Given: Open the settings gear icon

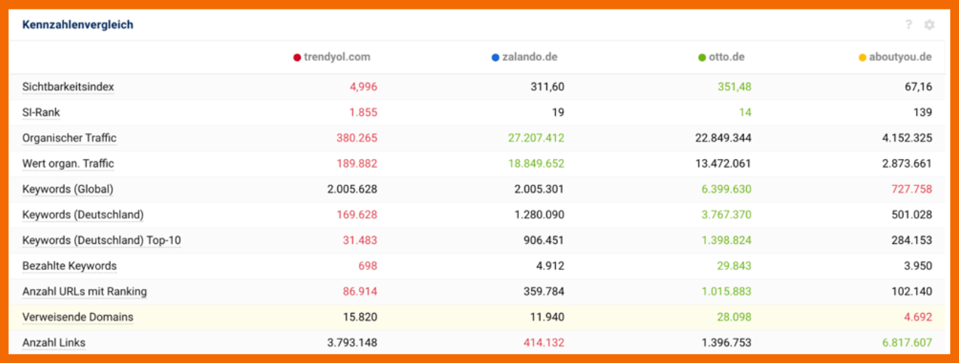Looking at the screenshot, I should pos(929,25).
